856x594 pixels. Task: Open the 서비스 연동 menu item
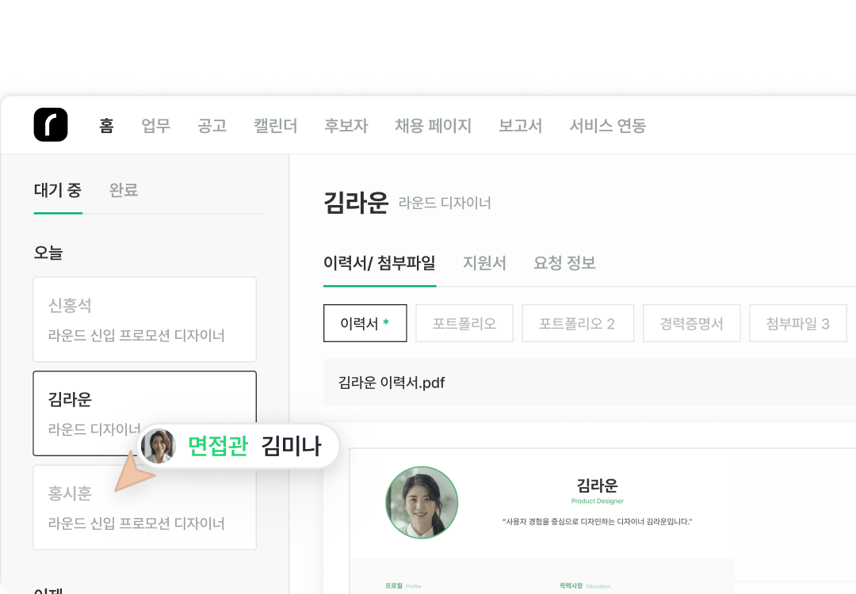[606, 127]
